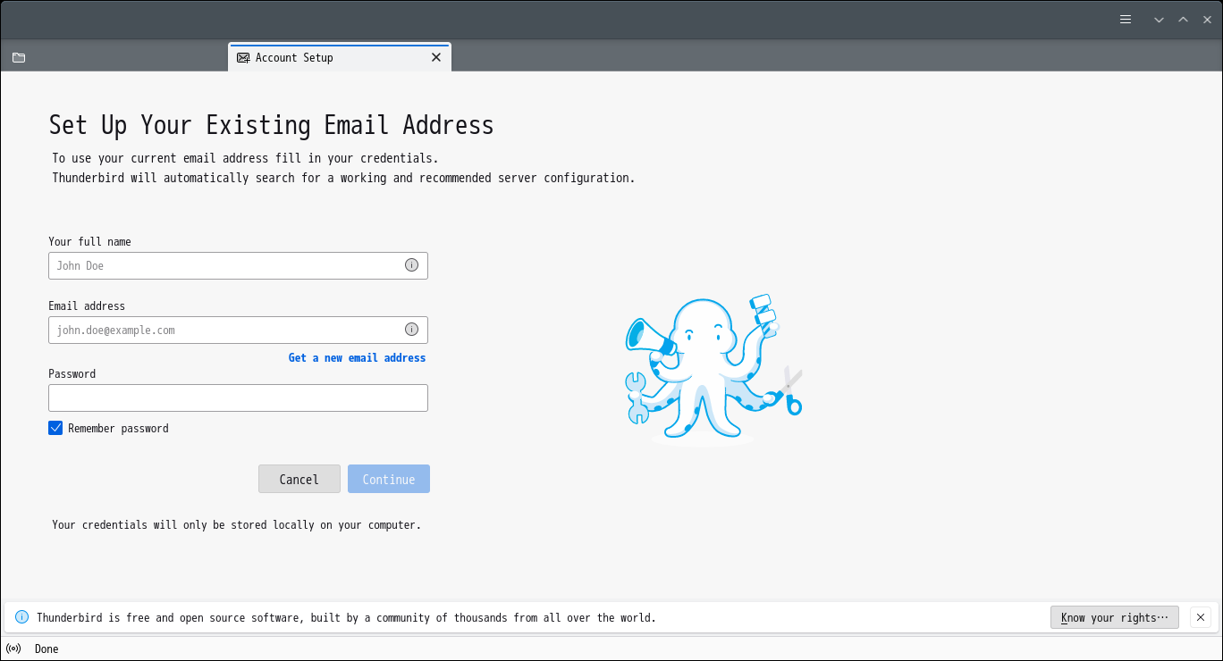This screenshot has width=1223, height=661.
Task: Maximize window with the up chevron
Action: click(x=1183, y=20)
